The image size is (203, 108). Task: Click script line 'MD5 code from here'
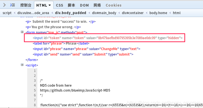[x=56, y=85]
